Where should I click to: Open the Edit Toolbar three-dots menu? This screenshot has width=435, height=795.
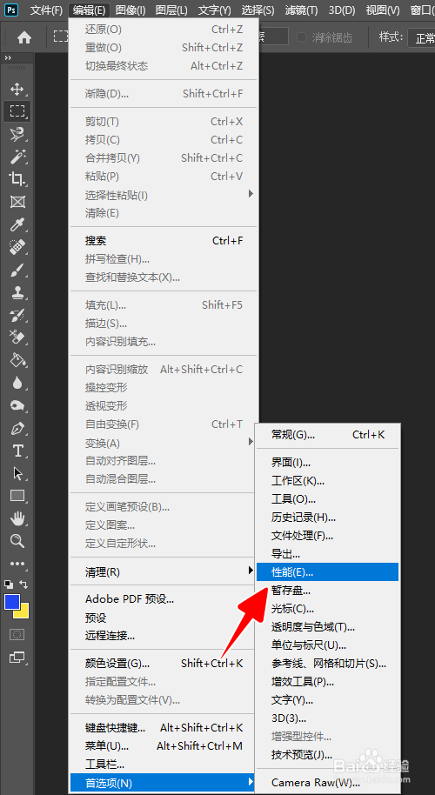[x=17, y=564]
